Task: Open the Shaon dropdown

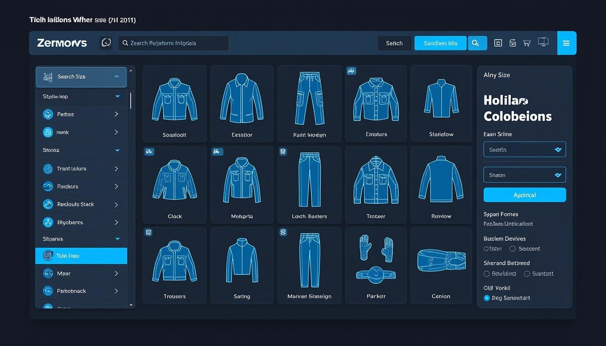Action: pyautogui.click(x=524, y=175)
